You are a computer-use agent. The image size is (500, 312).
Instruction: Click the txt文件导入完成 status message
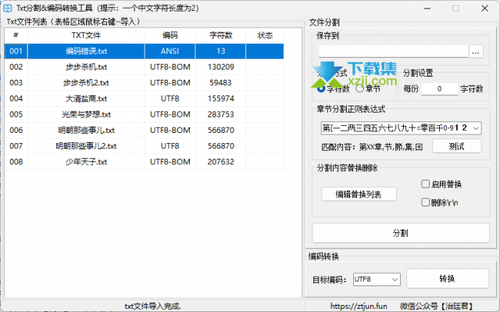pos(153,307)
